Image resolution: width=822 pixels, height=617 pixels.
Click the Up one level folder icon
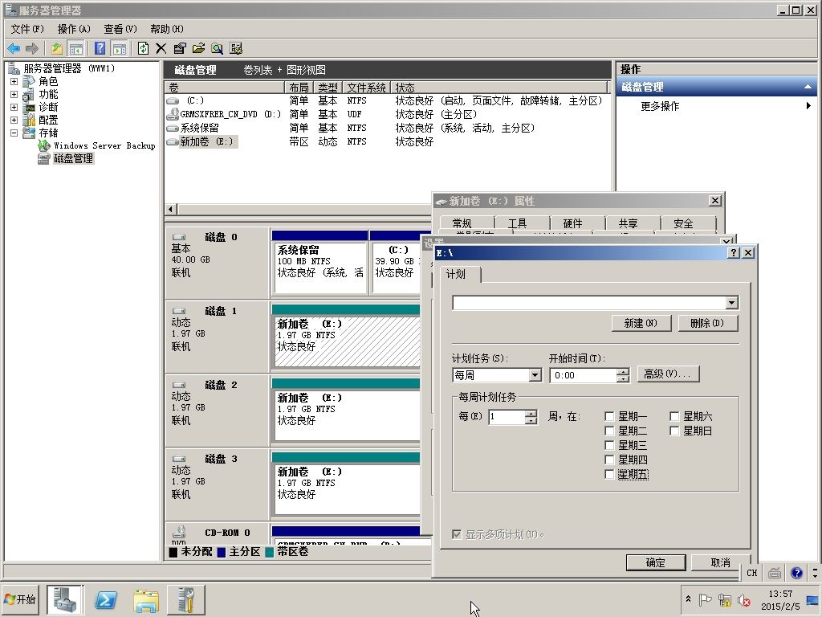click(x=57, y=49)
